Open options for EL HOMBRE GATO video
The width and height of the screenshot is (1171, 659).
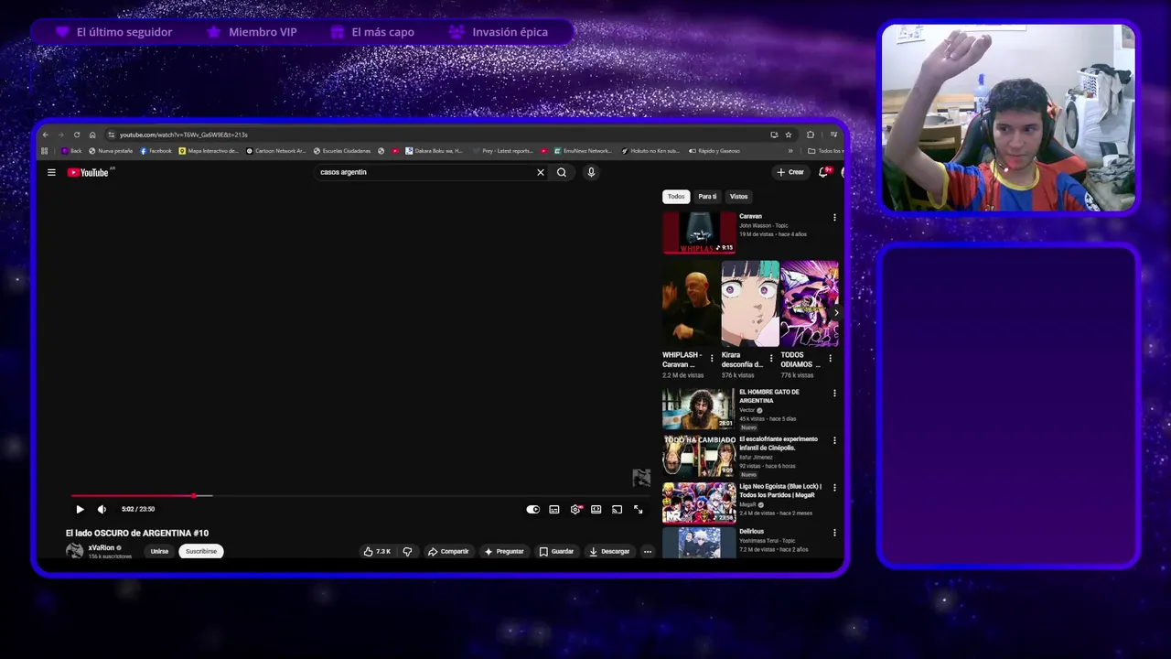[x=833, y=393]
